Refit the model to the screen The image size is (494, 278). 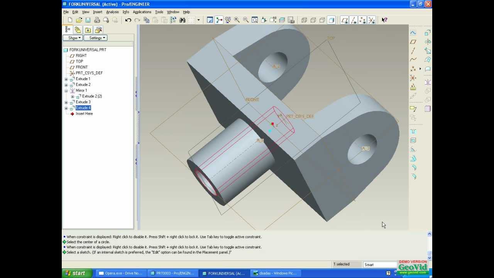pyautogui.click(x=255, y=20)
